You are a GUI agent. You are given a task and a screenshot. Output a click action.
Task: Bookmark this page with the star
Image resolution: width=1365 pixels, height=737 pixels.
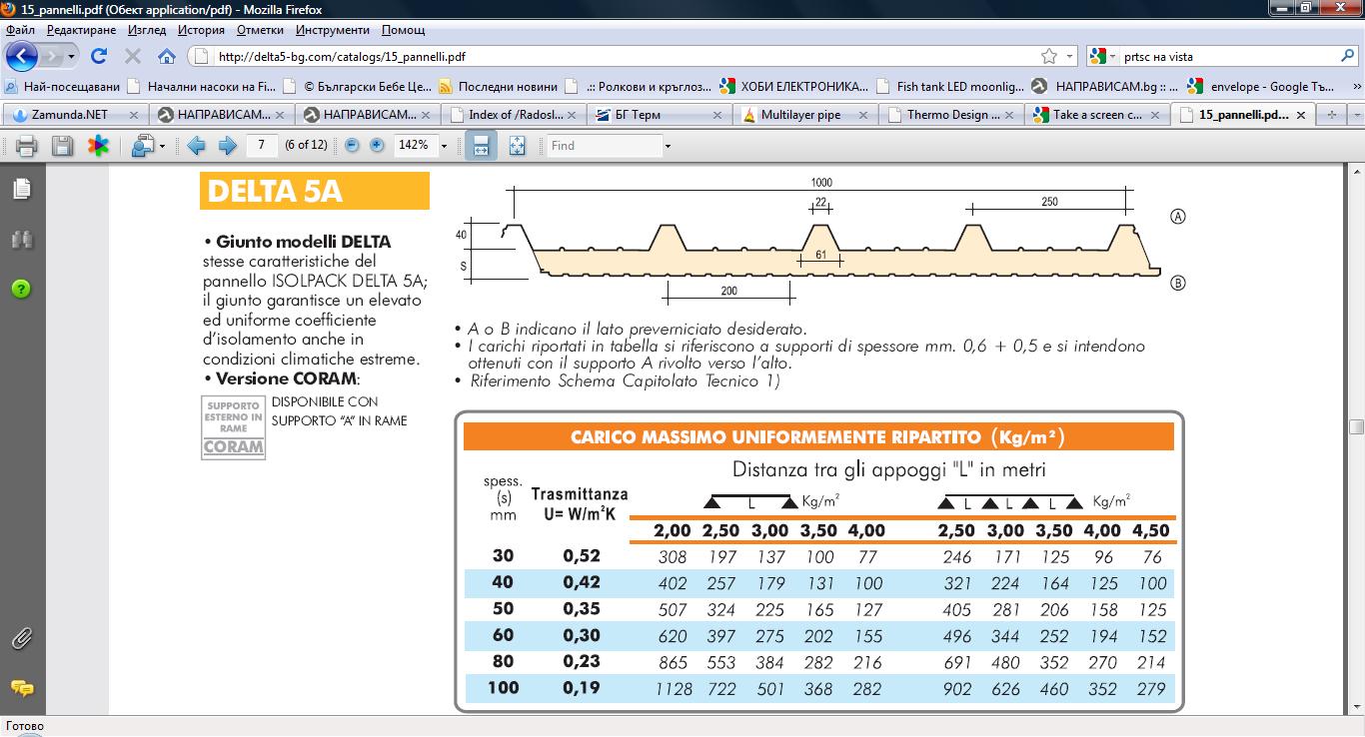(1048, 57)
